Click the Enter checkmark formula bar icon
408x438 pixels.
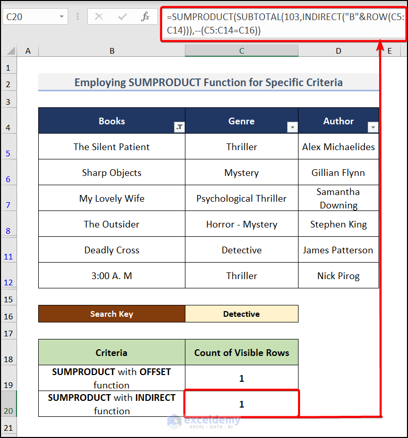pyautogui.click(x=122, y=17)
